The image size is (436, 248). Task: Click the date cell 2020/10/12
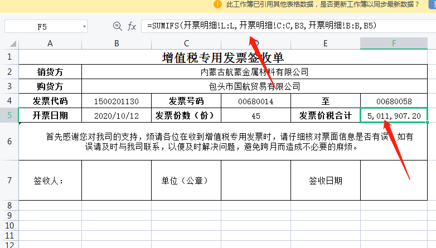(x=117, y=115)
